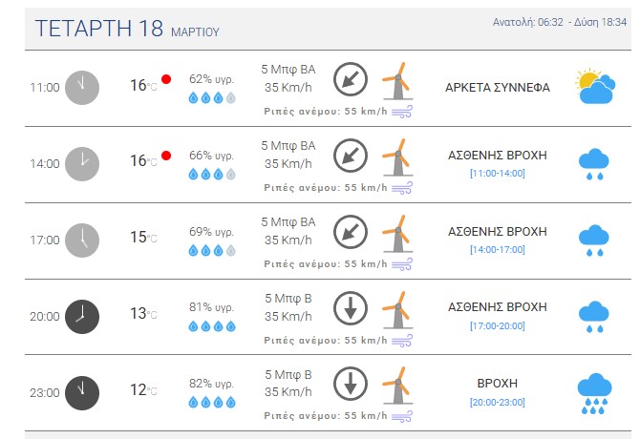Open the [20:00-23:00] rain time link

pos(497,402)
